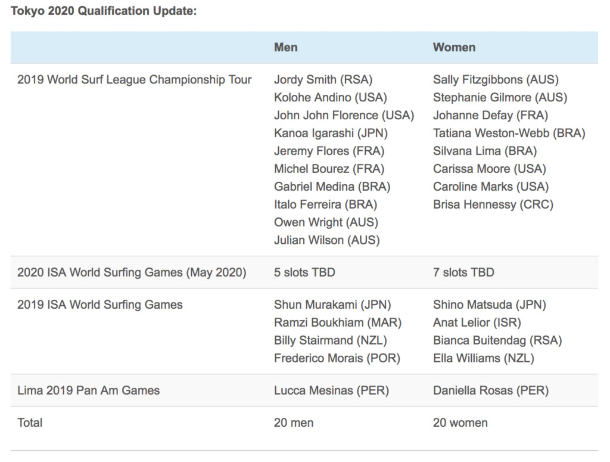The height and width of the screenshot is (462, 610).
Task: Click the 2020 ISA World Surfing Games row label
Action: (132, 273)
